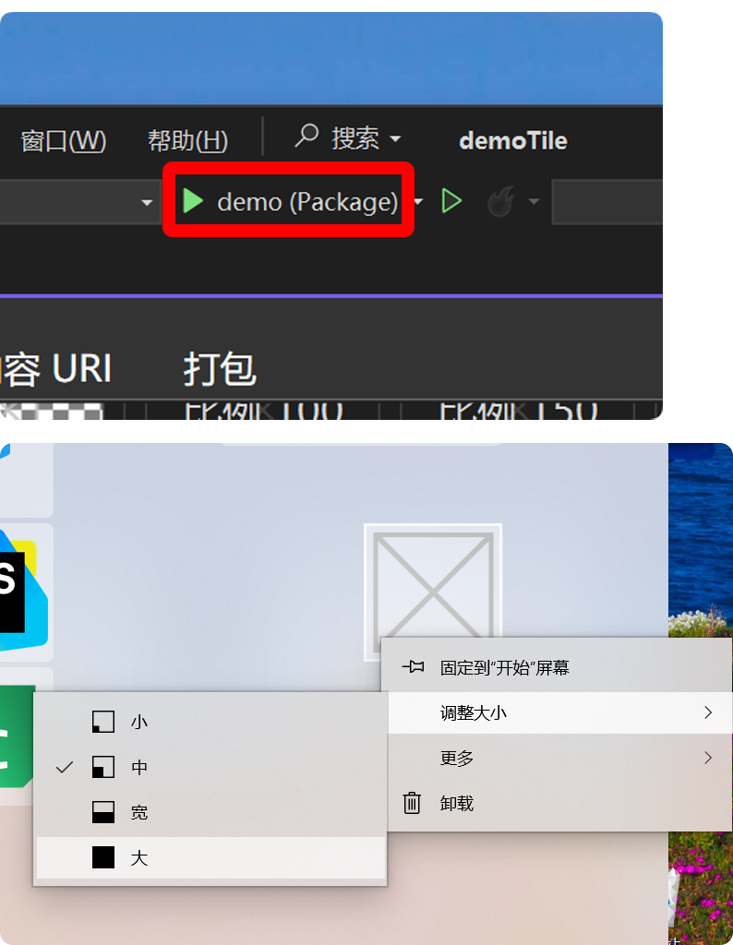The image size is (733, 945).
Task: Click the hot reload flame icon
Action: pos(501,200)
